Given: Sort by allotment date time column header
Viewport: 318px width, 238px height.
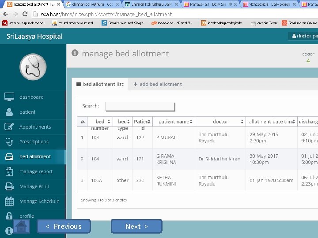Looking at the screenshot, I should point(272,122).
